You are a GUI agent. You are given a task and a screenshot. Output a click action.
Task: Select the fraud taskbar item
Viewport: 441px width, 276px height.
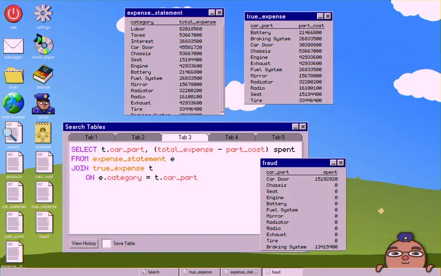283,272
